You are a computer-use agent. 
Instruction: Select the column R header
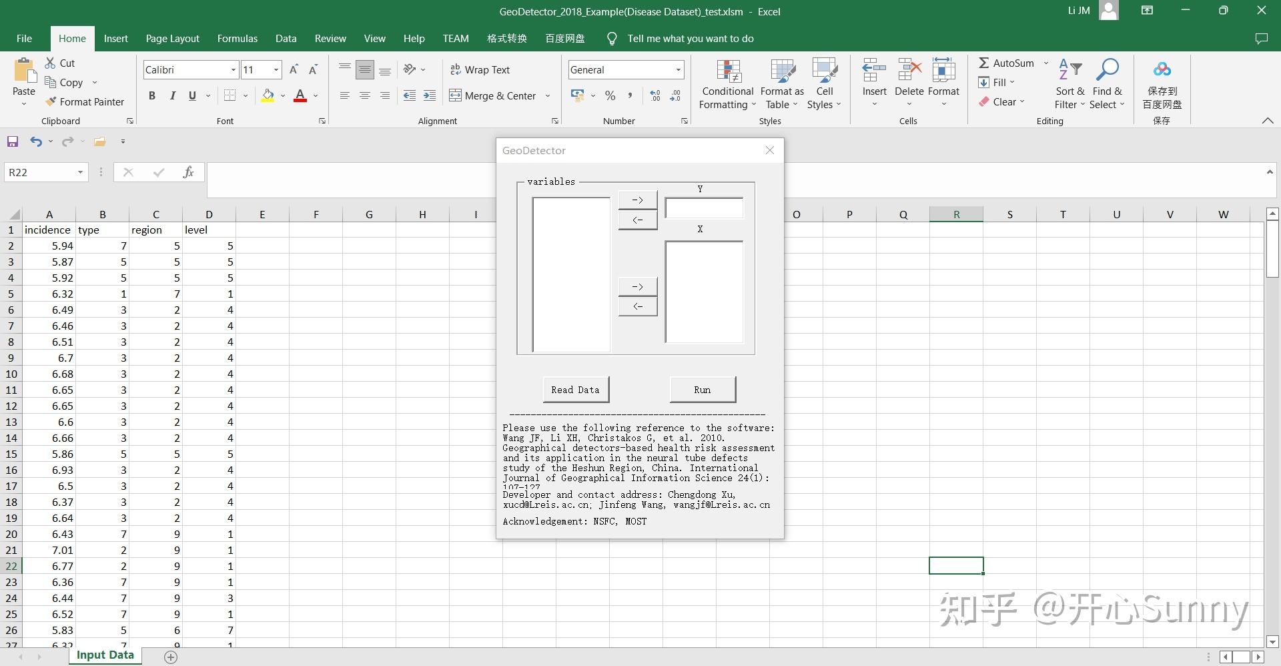coord(956,214)
